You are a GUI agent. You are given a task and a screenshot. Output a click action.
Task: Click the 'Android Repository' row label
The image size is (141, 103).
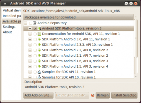[52, 23]
